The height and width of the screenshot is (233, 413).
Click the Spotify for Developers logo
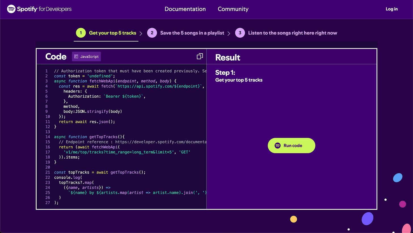[39, 9]
